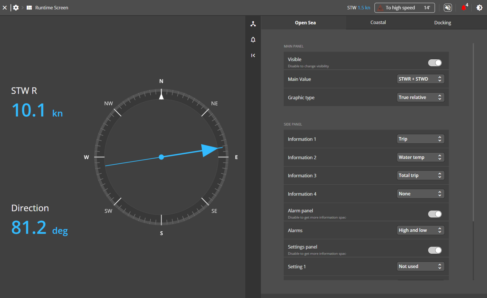Open alarm bell with 4 notifications
Screen dimensions: 487x298
(464, 7)
